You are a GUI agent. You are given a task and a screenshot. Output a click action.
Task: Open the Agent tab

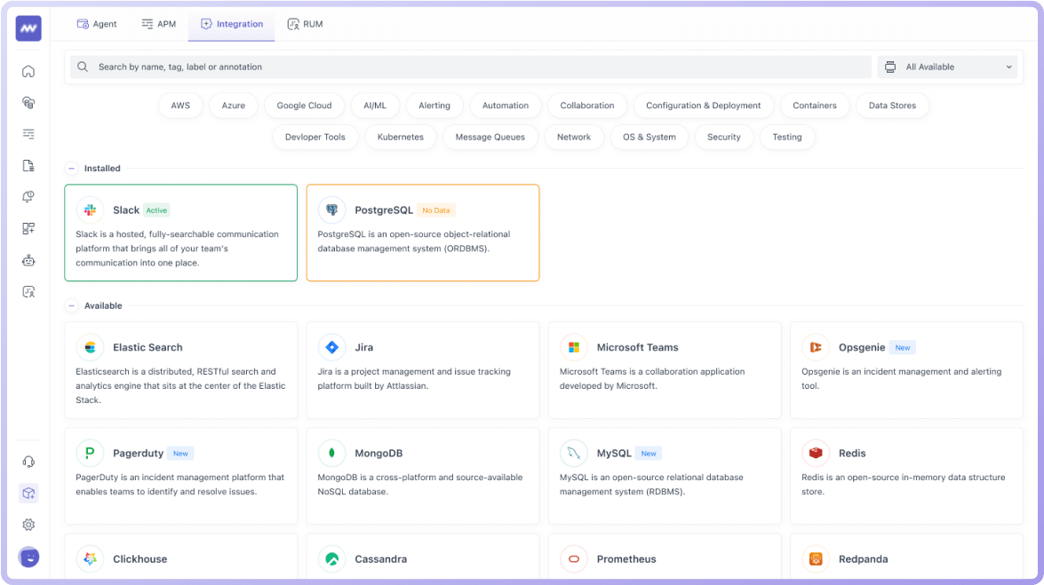click(x=97, y=24)
